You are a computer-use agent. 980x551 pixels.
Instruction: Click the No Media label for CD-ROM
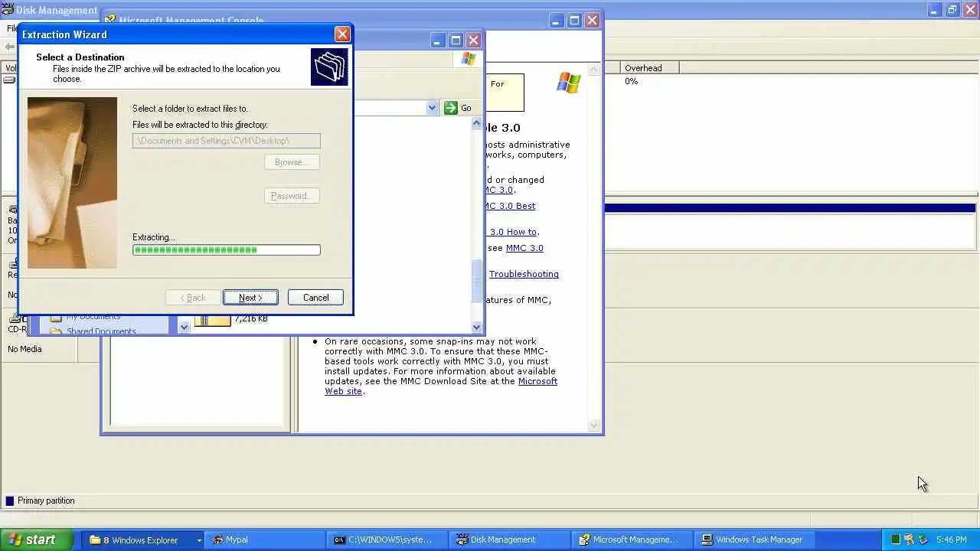24,349
